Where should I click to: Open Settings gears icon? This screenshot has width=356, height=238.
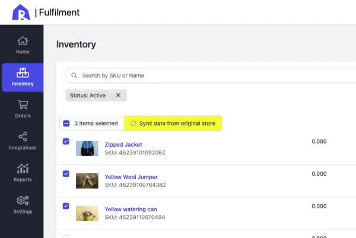[x=23, y=201]
